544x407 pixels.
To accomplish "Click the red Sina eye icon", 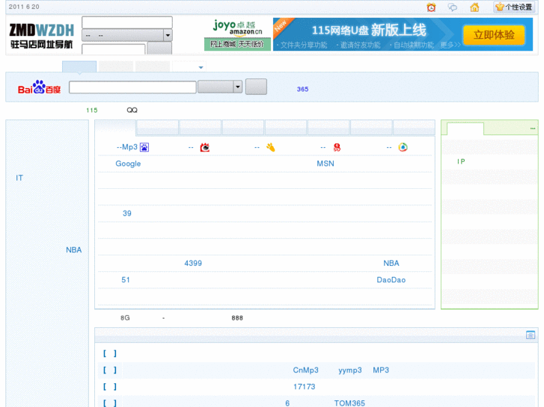I will point(205,148).
